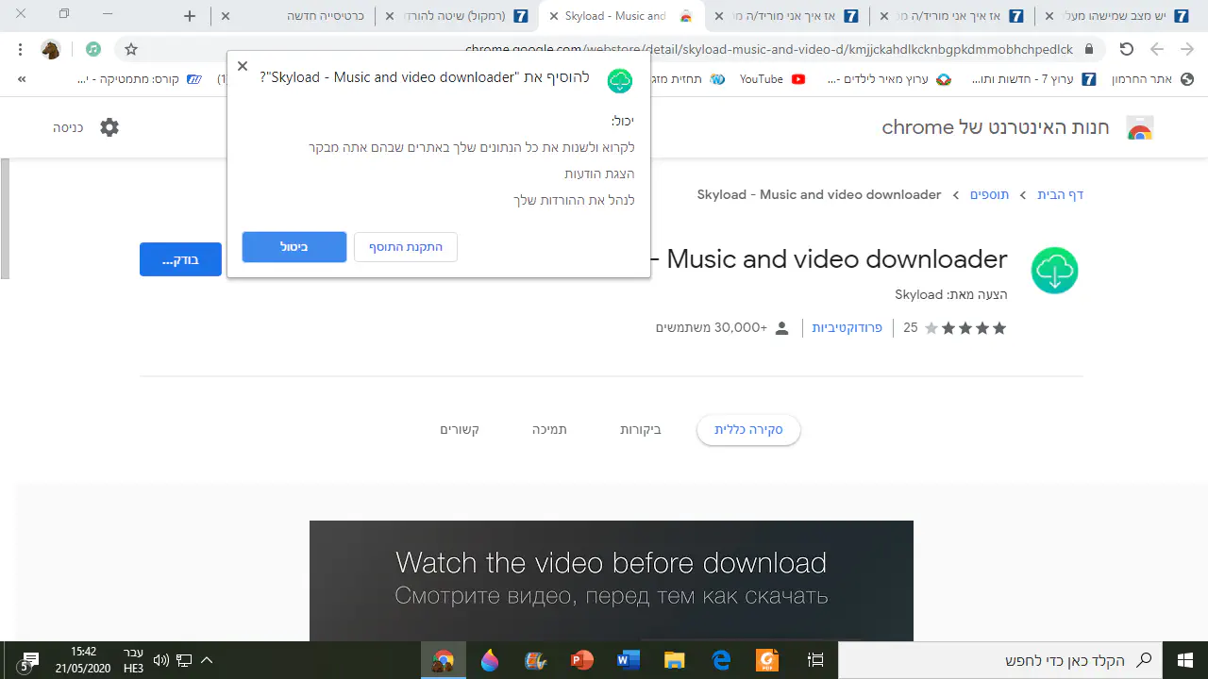Image resolution: width=1208 pixels, height=679 pixels.
Task: Reload the page
Action: (x=1126, y=49)
